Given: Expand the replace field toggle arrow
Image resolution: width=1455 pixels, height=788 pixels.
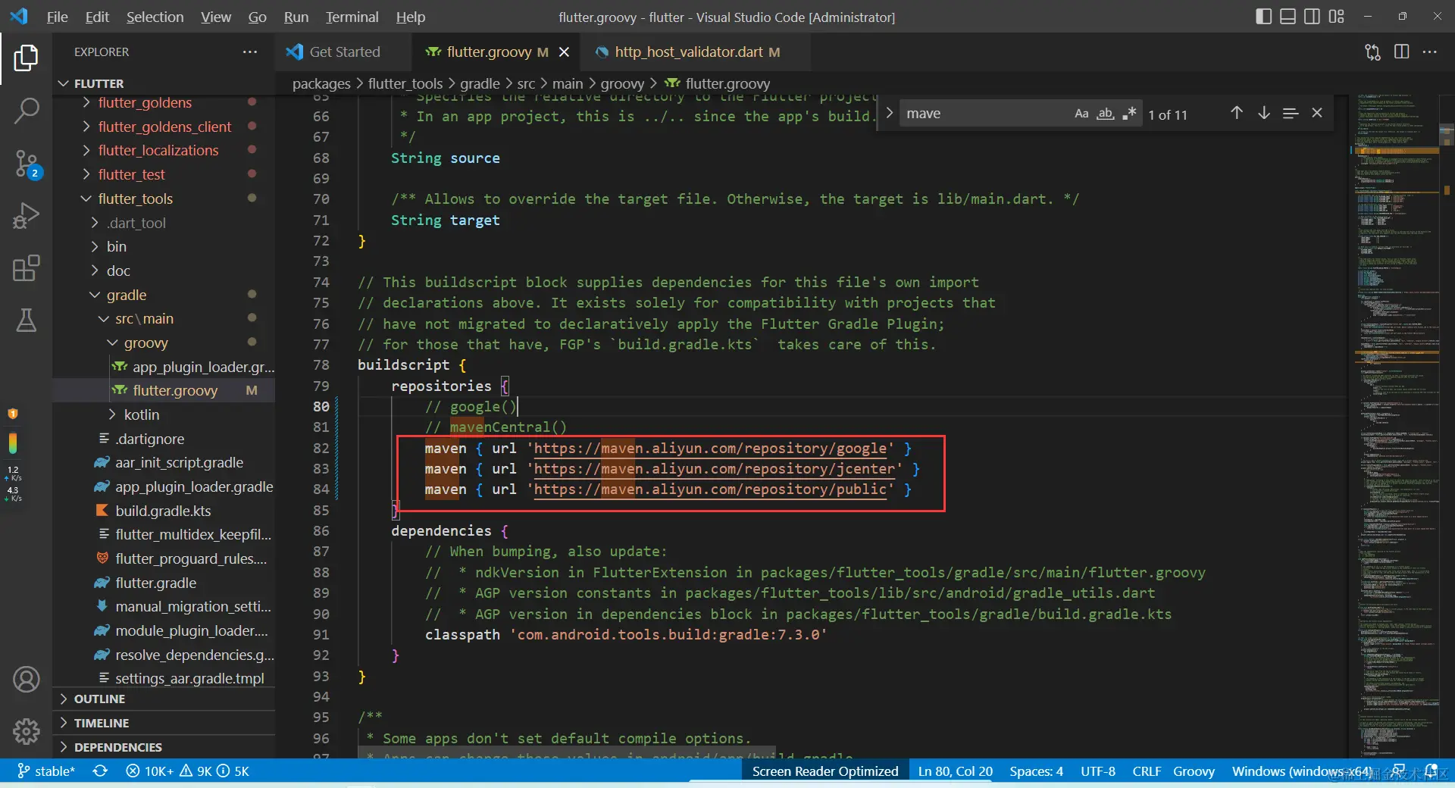Looking at the screenshot, I should coord(890,113).
